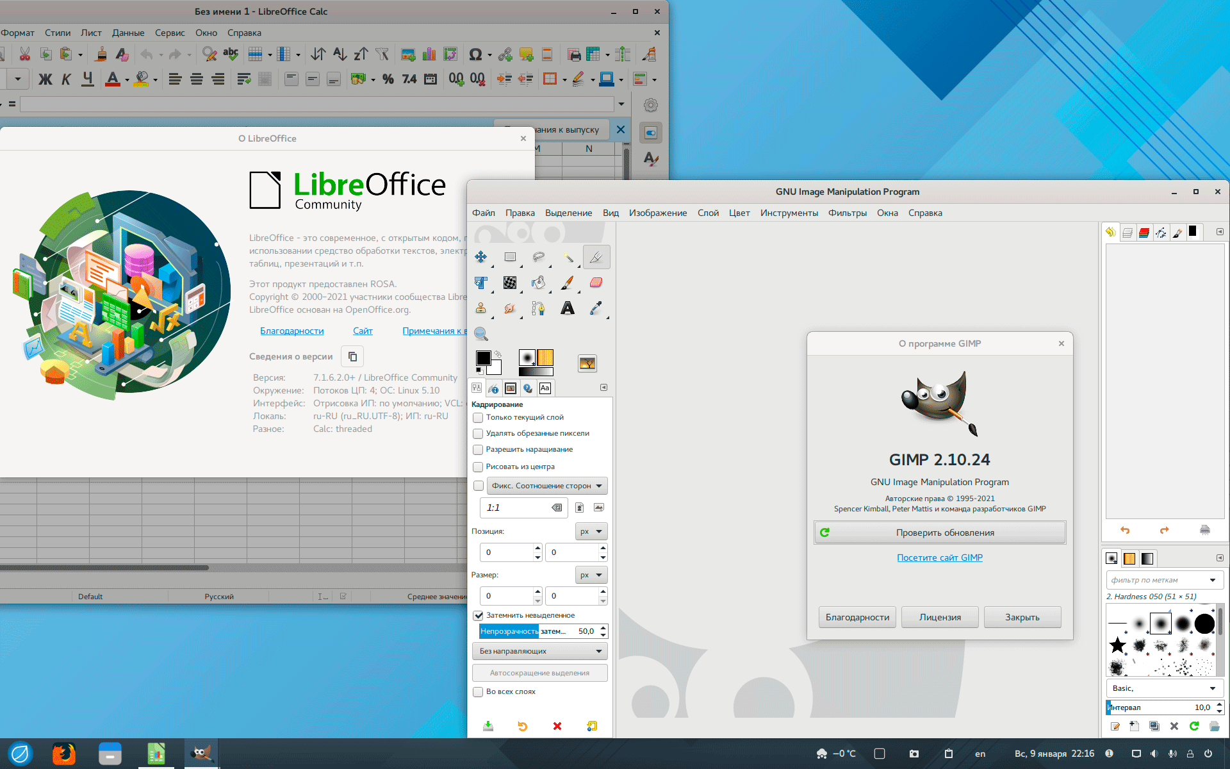Follow the 'Посетите сайт GIMP' link
The image size is (1230, 769).
tap(940, 558)
